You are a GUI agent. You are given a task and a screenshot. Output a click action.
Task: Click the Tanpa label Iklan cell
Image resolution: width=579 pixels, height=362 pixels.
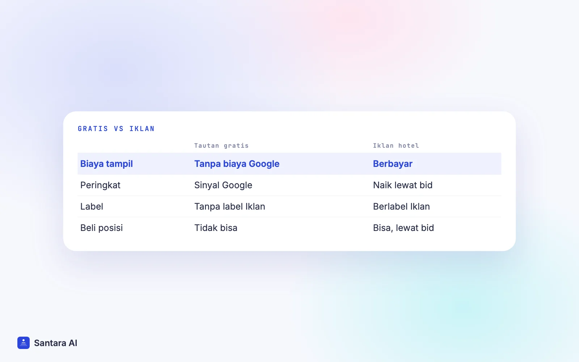tap(230, 206)
